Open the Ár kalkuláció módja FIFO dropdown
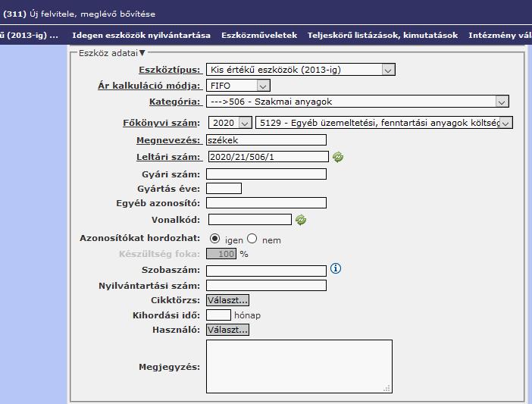Viewport: 532px width, 404px height. (x=238, y=86)
